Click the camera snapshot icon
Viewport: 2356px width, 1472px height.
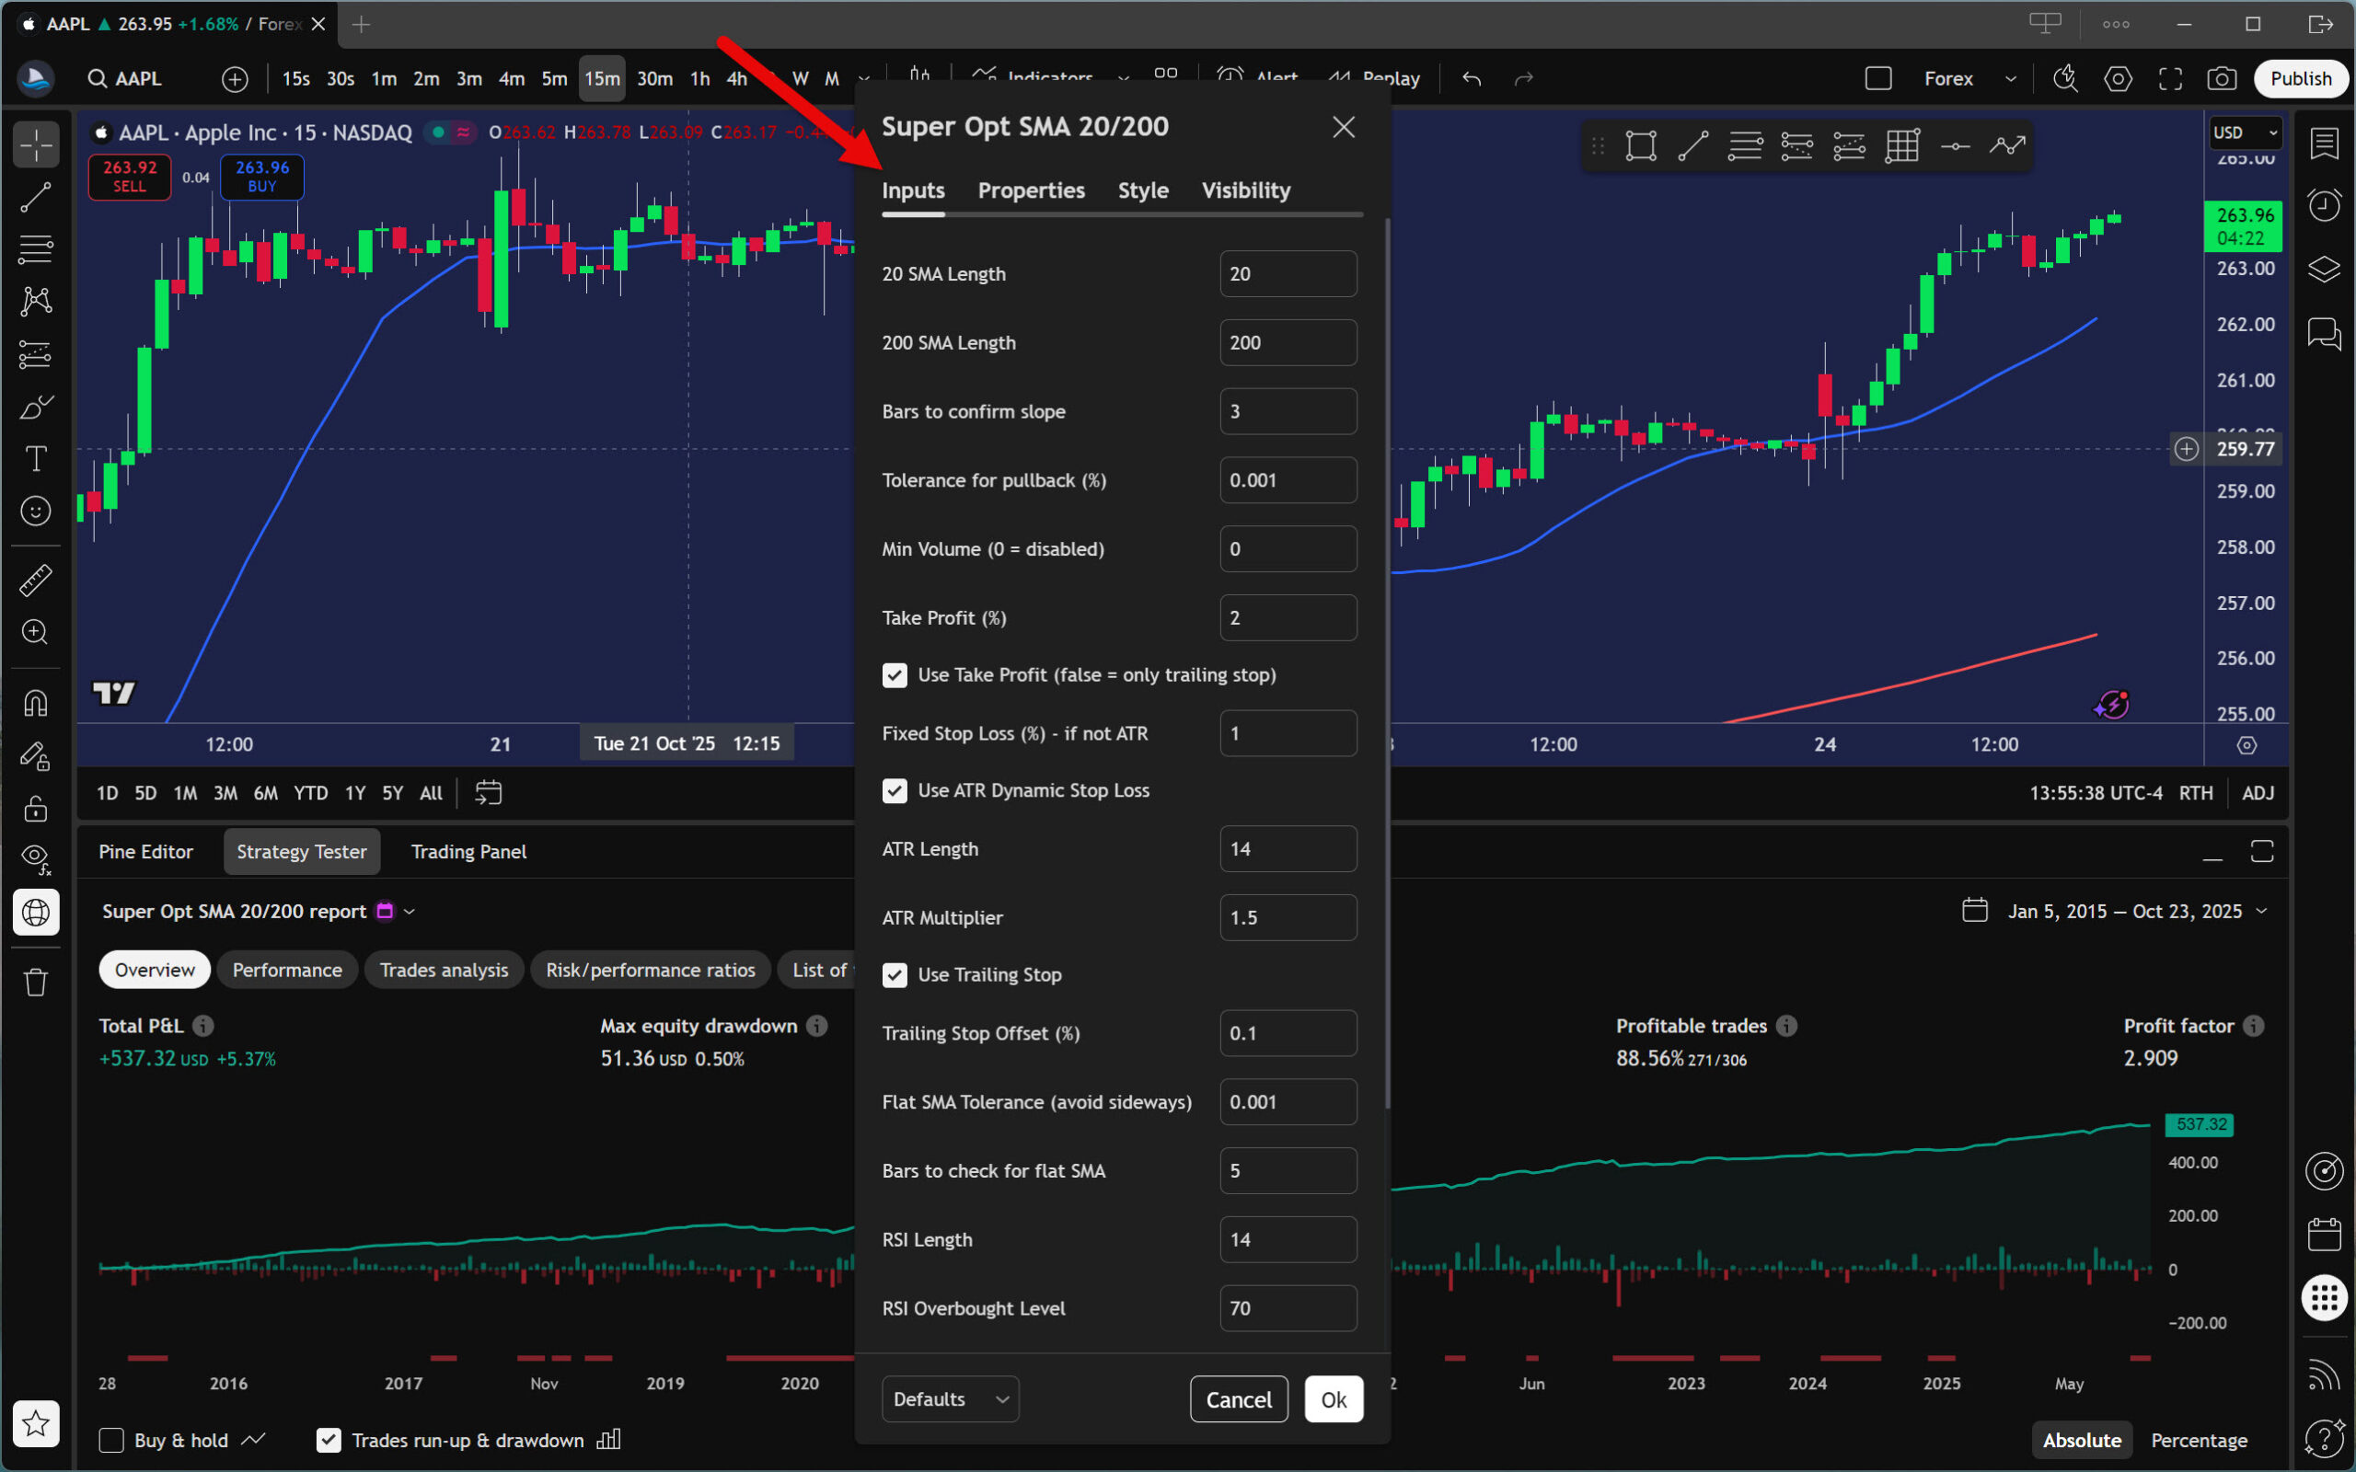tap(2221, 79)
